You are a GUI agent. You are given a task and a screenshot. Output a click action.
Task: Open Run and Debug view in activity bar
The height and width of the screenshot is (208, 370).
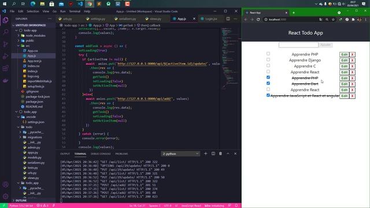5,56
